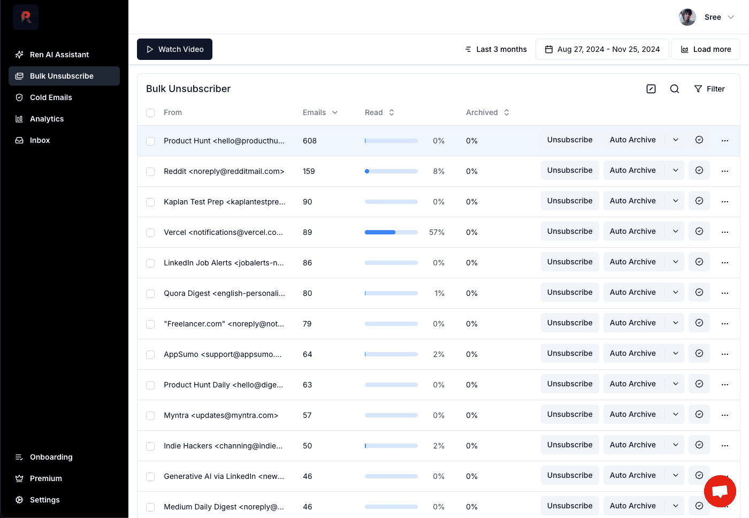Image resolution: width=749 pixels, height=518 pixels.
Task: Open the Onboarding page
Action: click(64, 457)
